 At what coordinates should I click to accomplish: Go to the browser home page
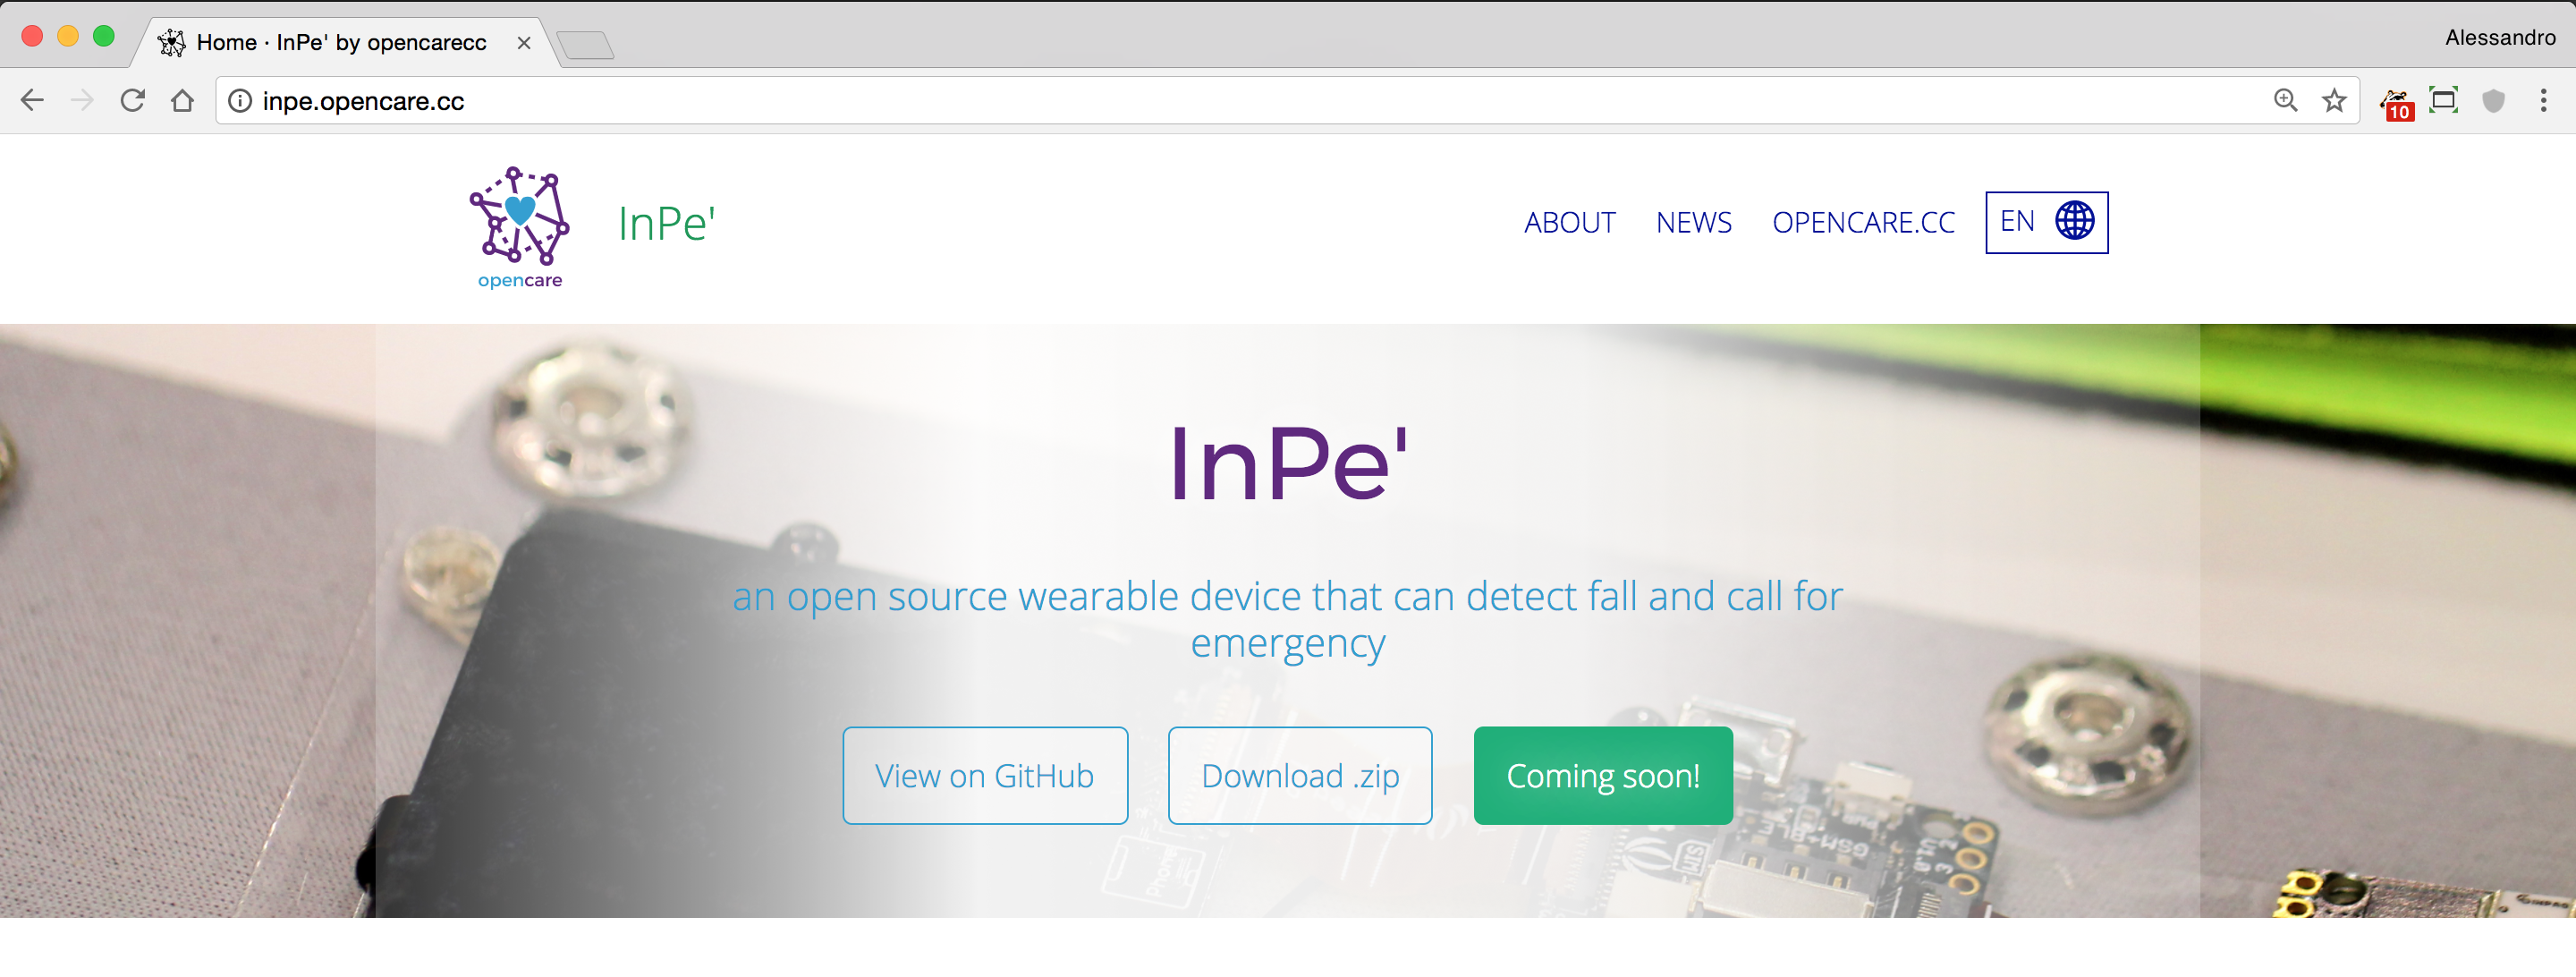pos(182,101)
